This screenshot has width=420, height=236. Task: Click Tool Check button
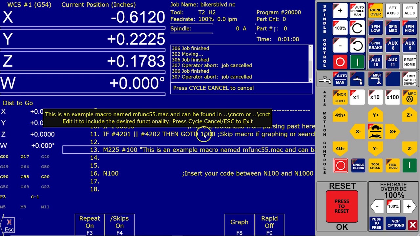[375, 166]
